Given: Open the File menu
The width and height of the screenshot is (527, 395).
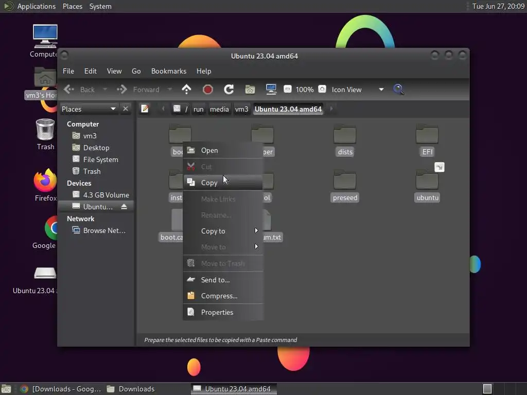Looking at the screenshot, I should (x=68, y=71).
